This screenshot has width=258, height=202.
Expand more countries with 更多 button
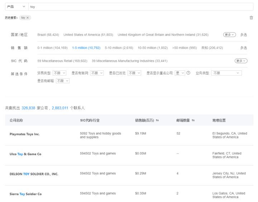(x=229, y=35)
